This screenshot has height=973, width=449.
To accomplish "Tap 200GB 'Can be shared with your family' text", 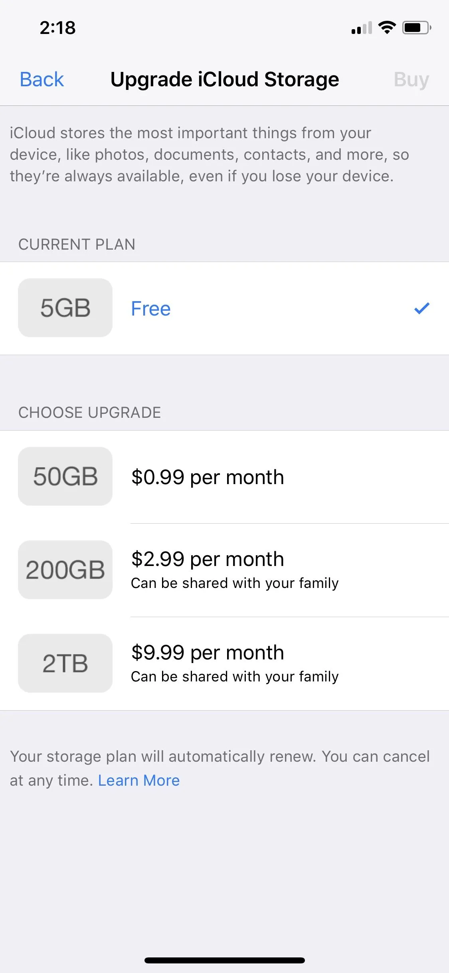I will (x=235, y=583).
